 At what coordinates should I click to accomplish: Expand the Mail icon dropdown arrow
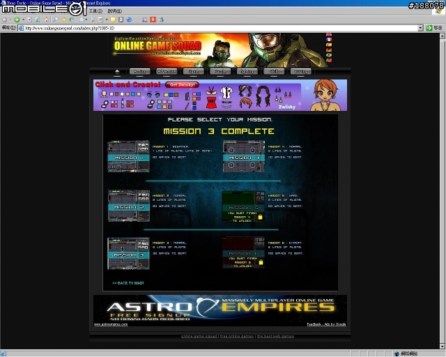tap(86, 20)
